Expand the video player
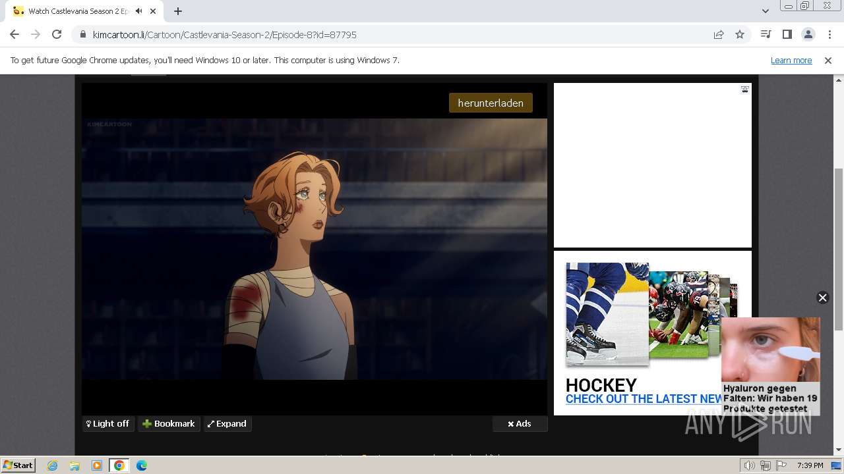This screenshot has height=474, width=844. pos(227,424)
